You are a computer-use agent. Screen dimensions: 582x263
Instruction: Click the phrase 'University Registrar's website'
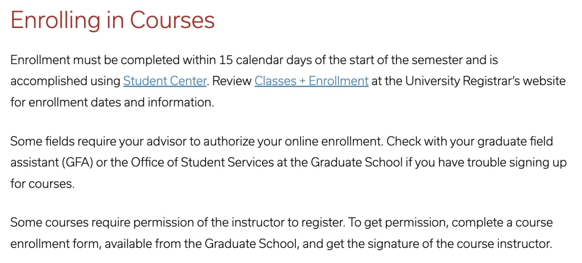click(x=485, y=81)
